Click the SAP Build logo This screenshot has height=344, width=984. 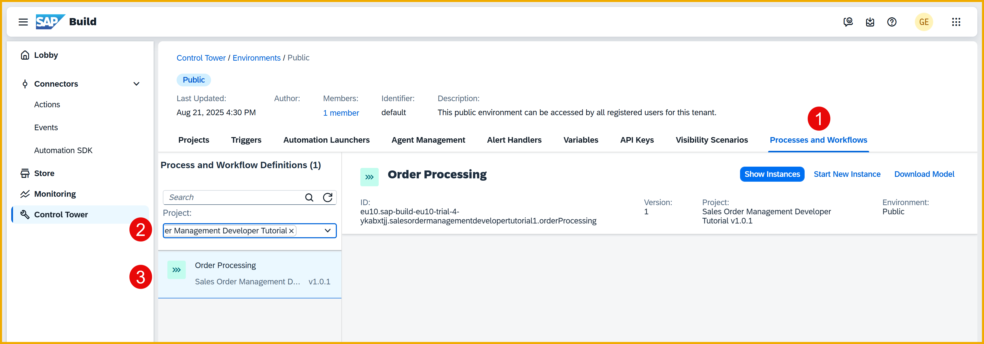(x=66, y=22)
